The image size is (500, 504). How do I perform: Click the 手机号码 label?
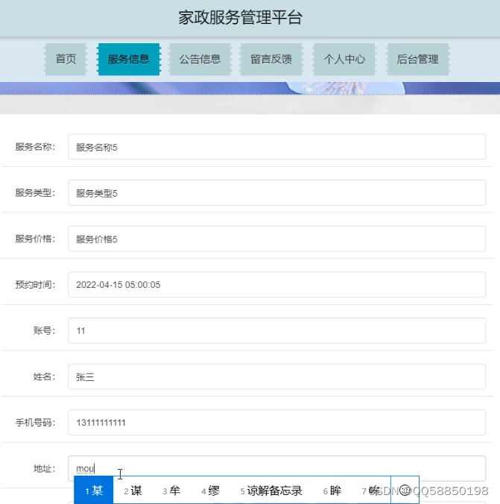click(x=35, y=422)
